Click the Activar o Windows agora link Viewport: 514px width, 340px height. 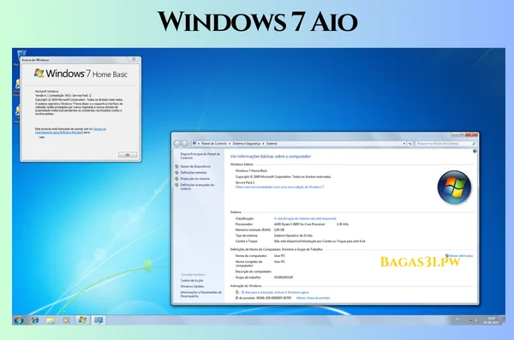click(291, 292)
